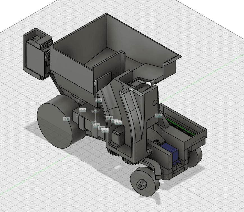Select the rigid joint glyph on the large rear wheel
Screen dimensions: 244x212
pyautogui.click(x=66, y=119)
